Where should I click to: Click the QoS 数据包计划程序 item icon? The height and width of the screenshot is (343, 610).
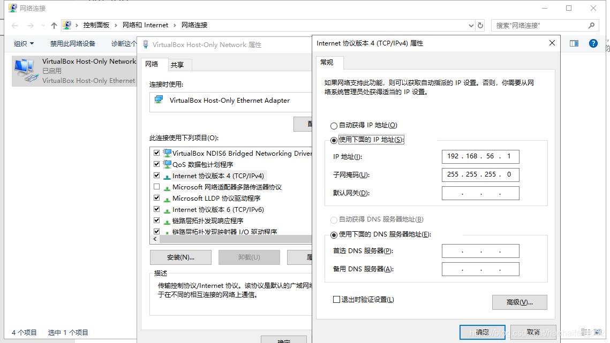pos(167,164)
